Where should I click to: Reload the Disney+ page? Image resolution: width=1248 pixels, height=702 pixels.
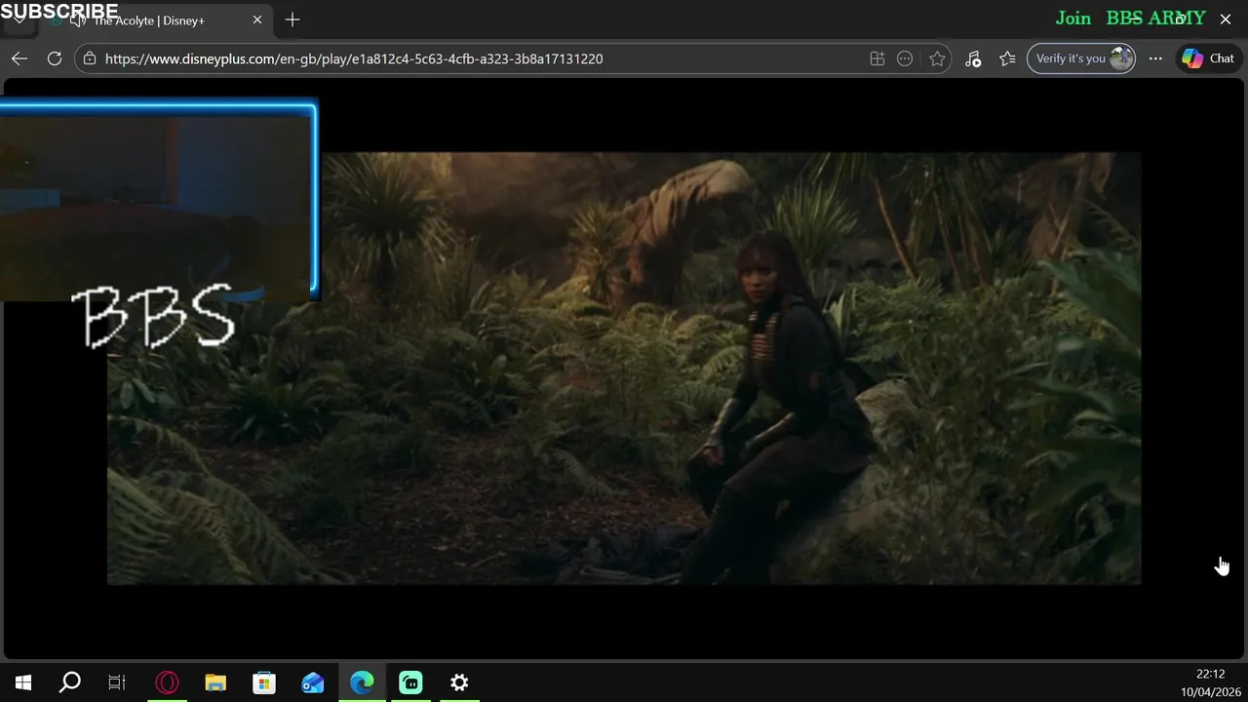pyautogui.click(x=55, y=58)
